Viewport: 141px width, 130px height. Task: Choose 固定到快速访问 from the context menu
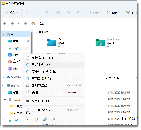pyautogui.click(x=54, y=65)
